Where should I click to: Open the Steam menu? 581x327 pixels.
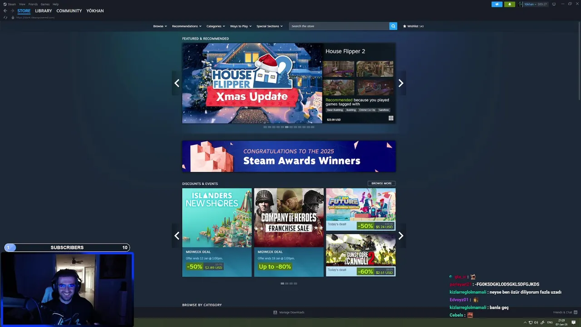(12, 4)
